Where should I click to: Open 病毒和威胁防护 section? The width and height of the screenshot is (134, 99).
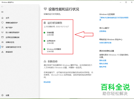pos(12,23)
